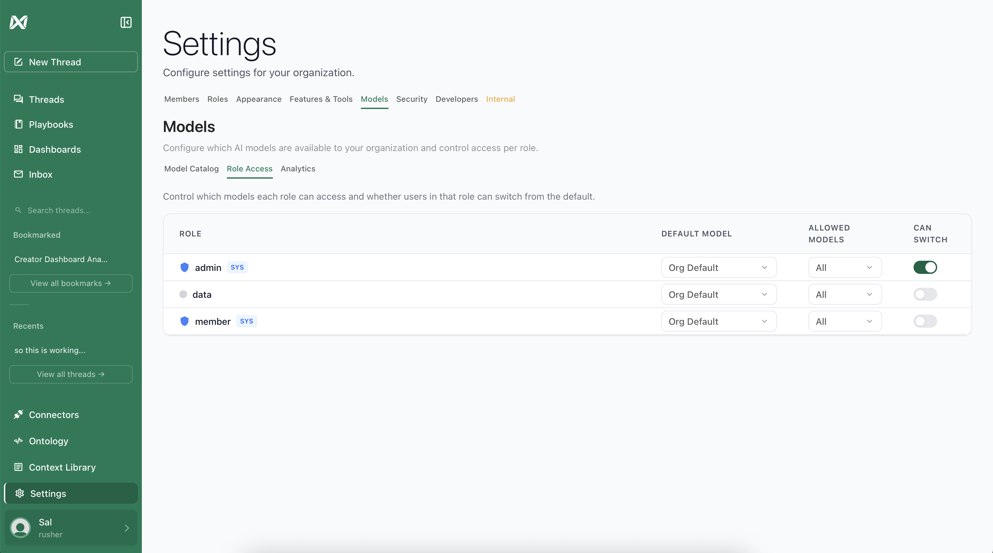Open Connectors plug icon
The image size is (993, 553).
click(x=18, y=415)
